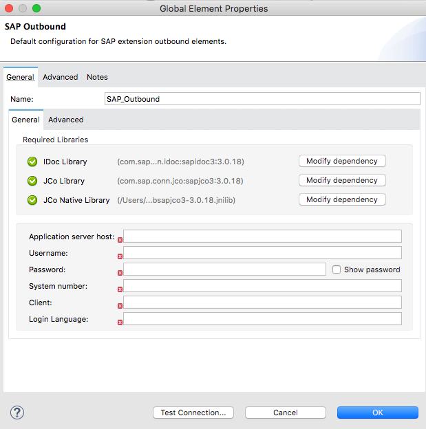Open the Notes tab
Screen dimensions: 426x429
click(x=97, y=77)
